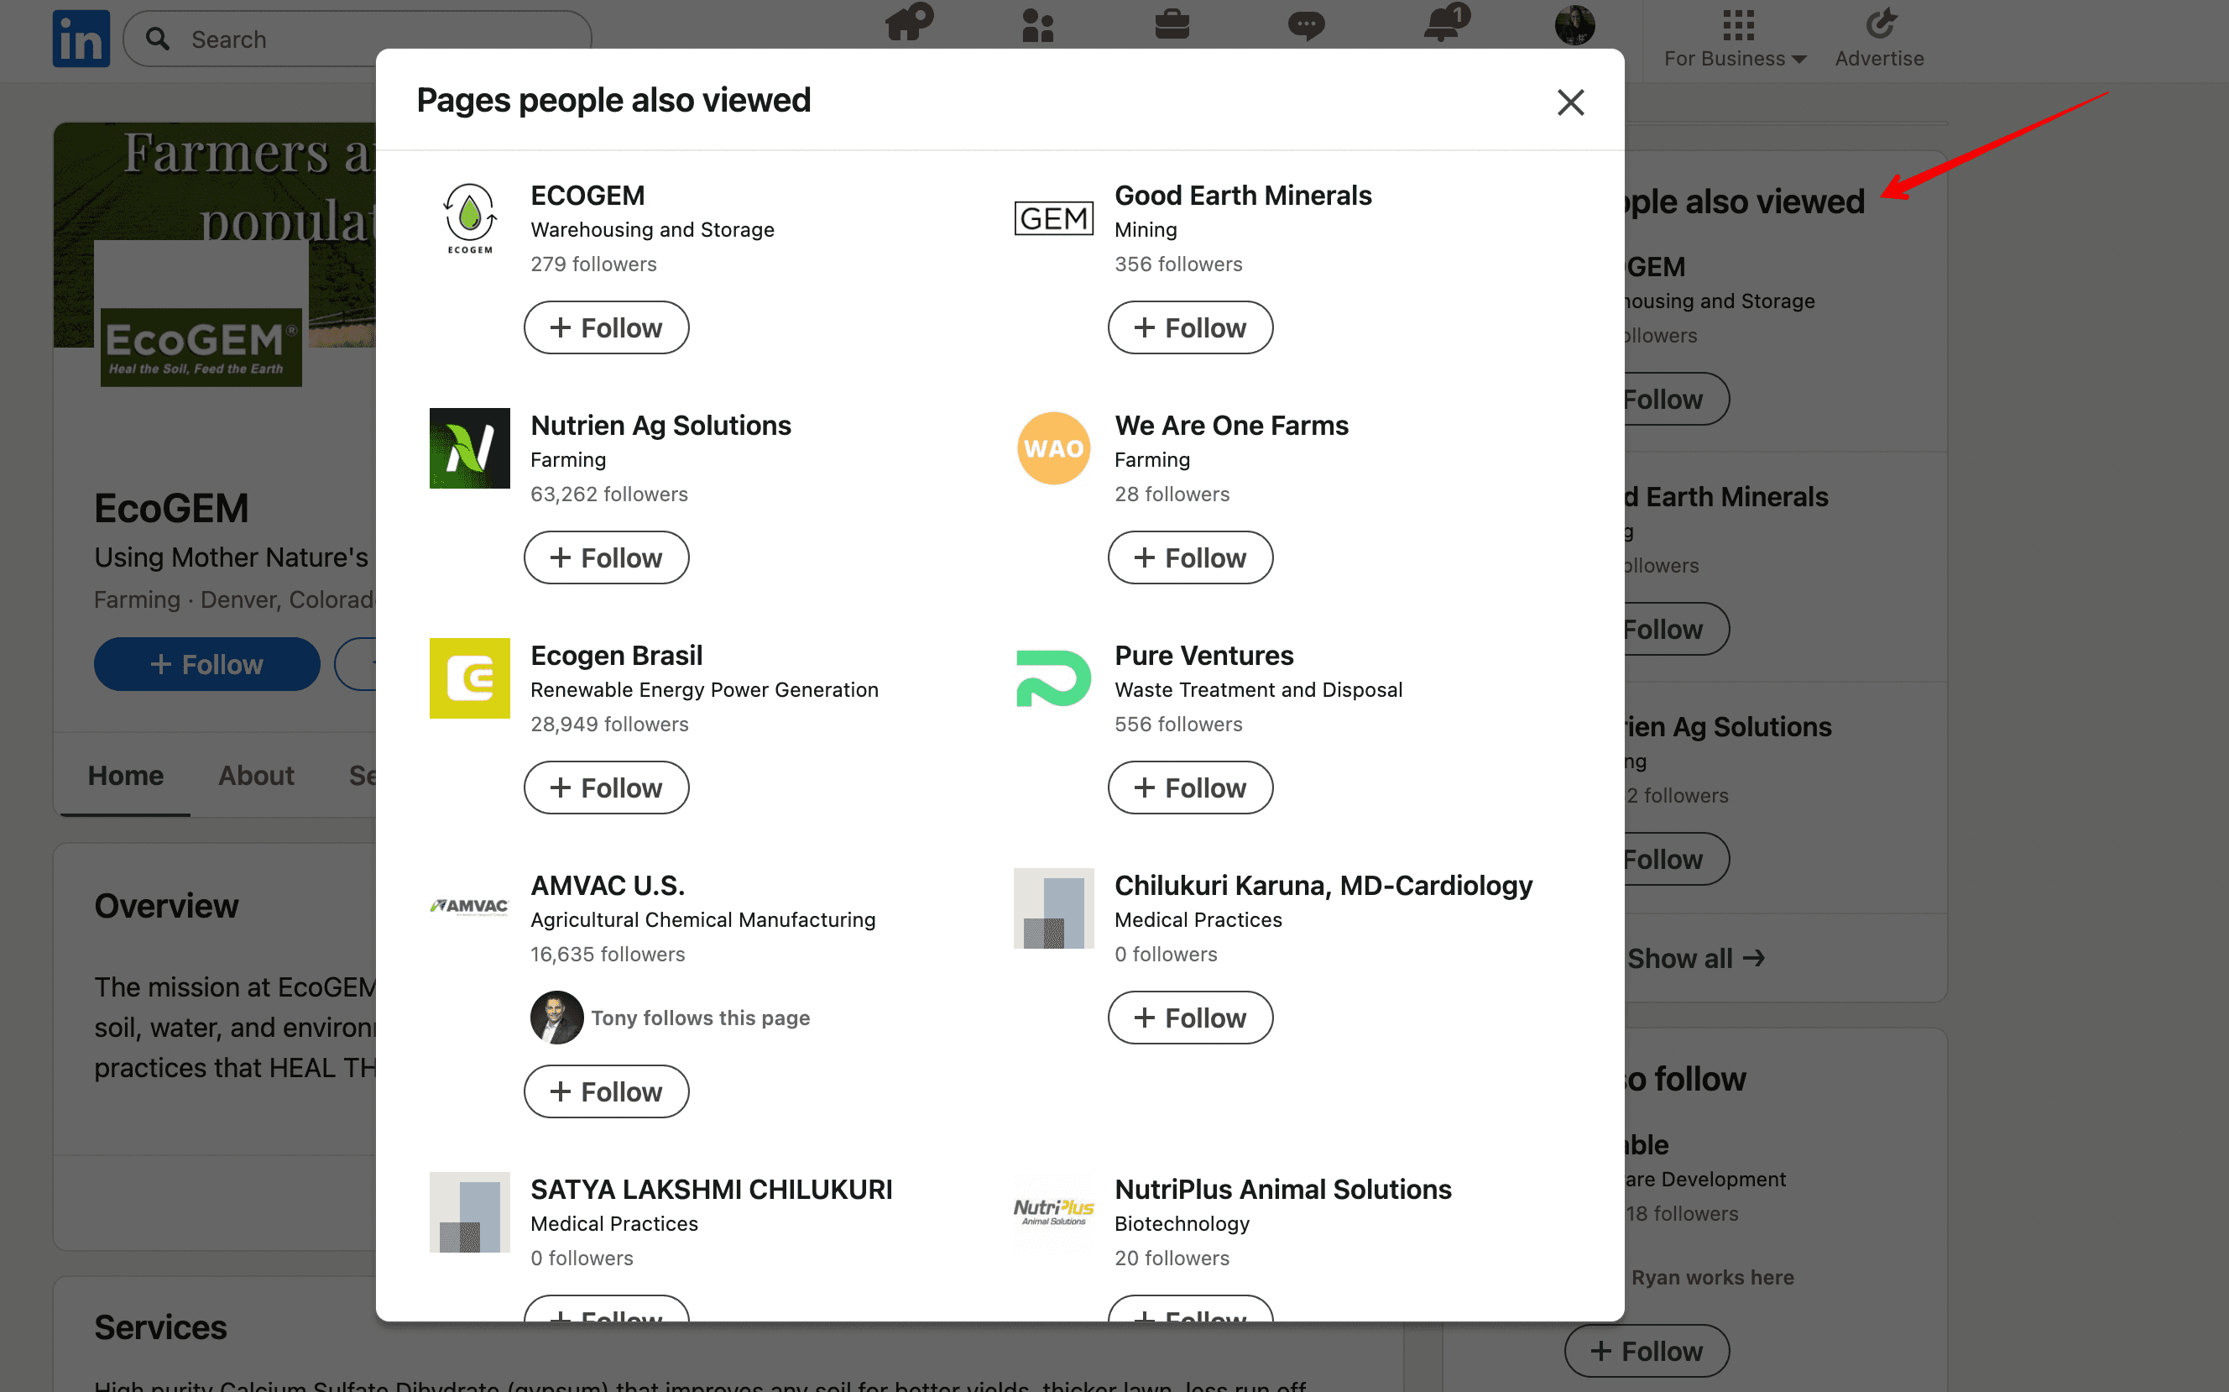Viewport: 2229px width, 1392px height.
Task: Follow EcoGEM with the blue Follow button
Action: click(x=206, y=664)
